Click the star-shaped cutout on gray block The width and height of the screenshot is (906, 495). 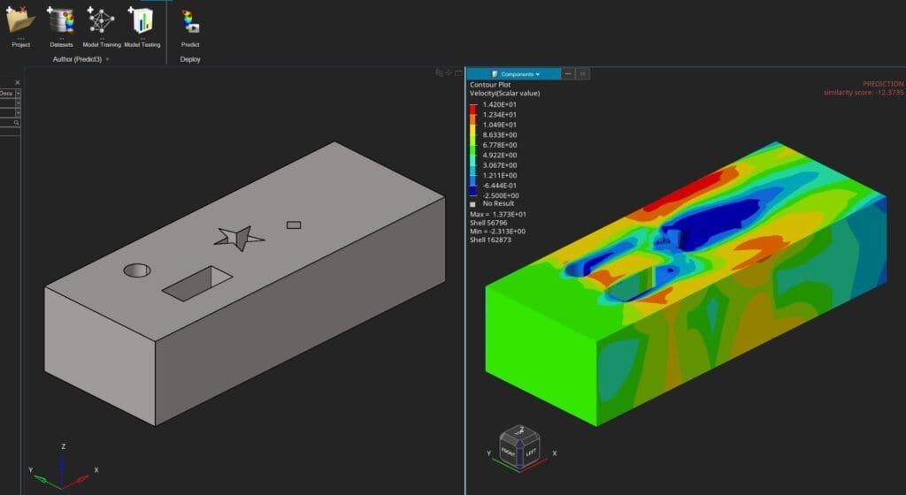[x=239, y=238]
